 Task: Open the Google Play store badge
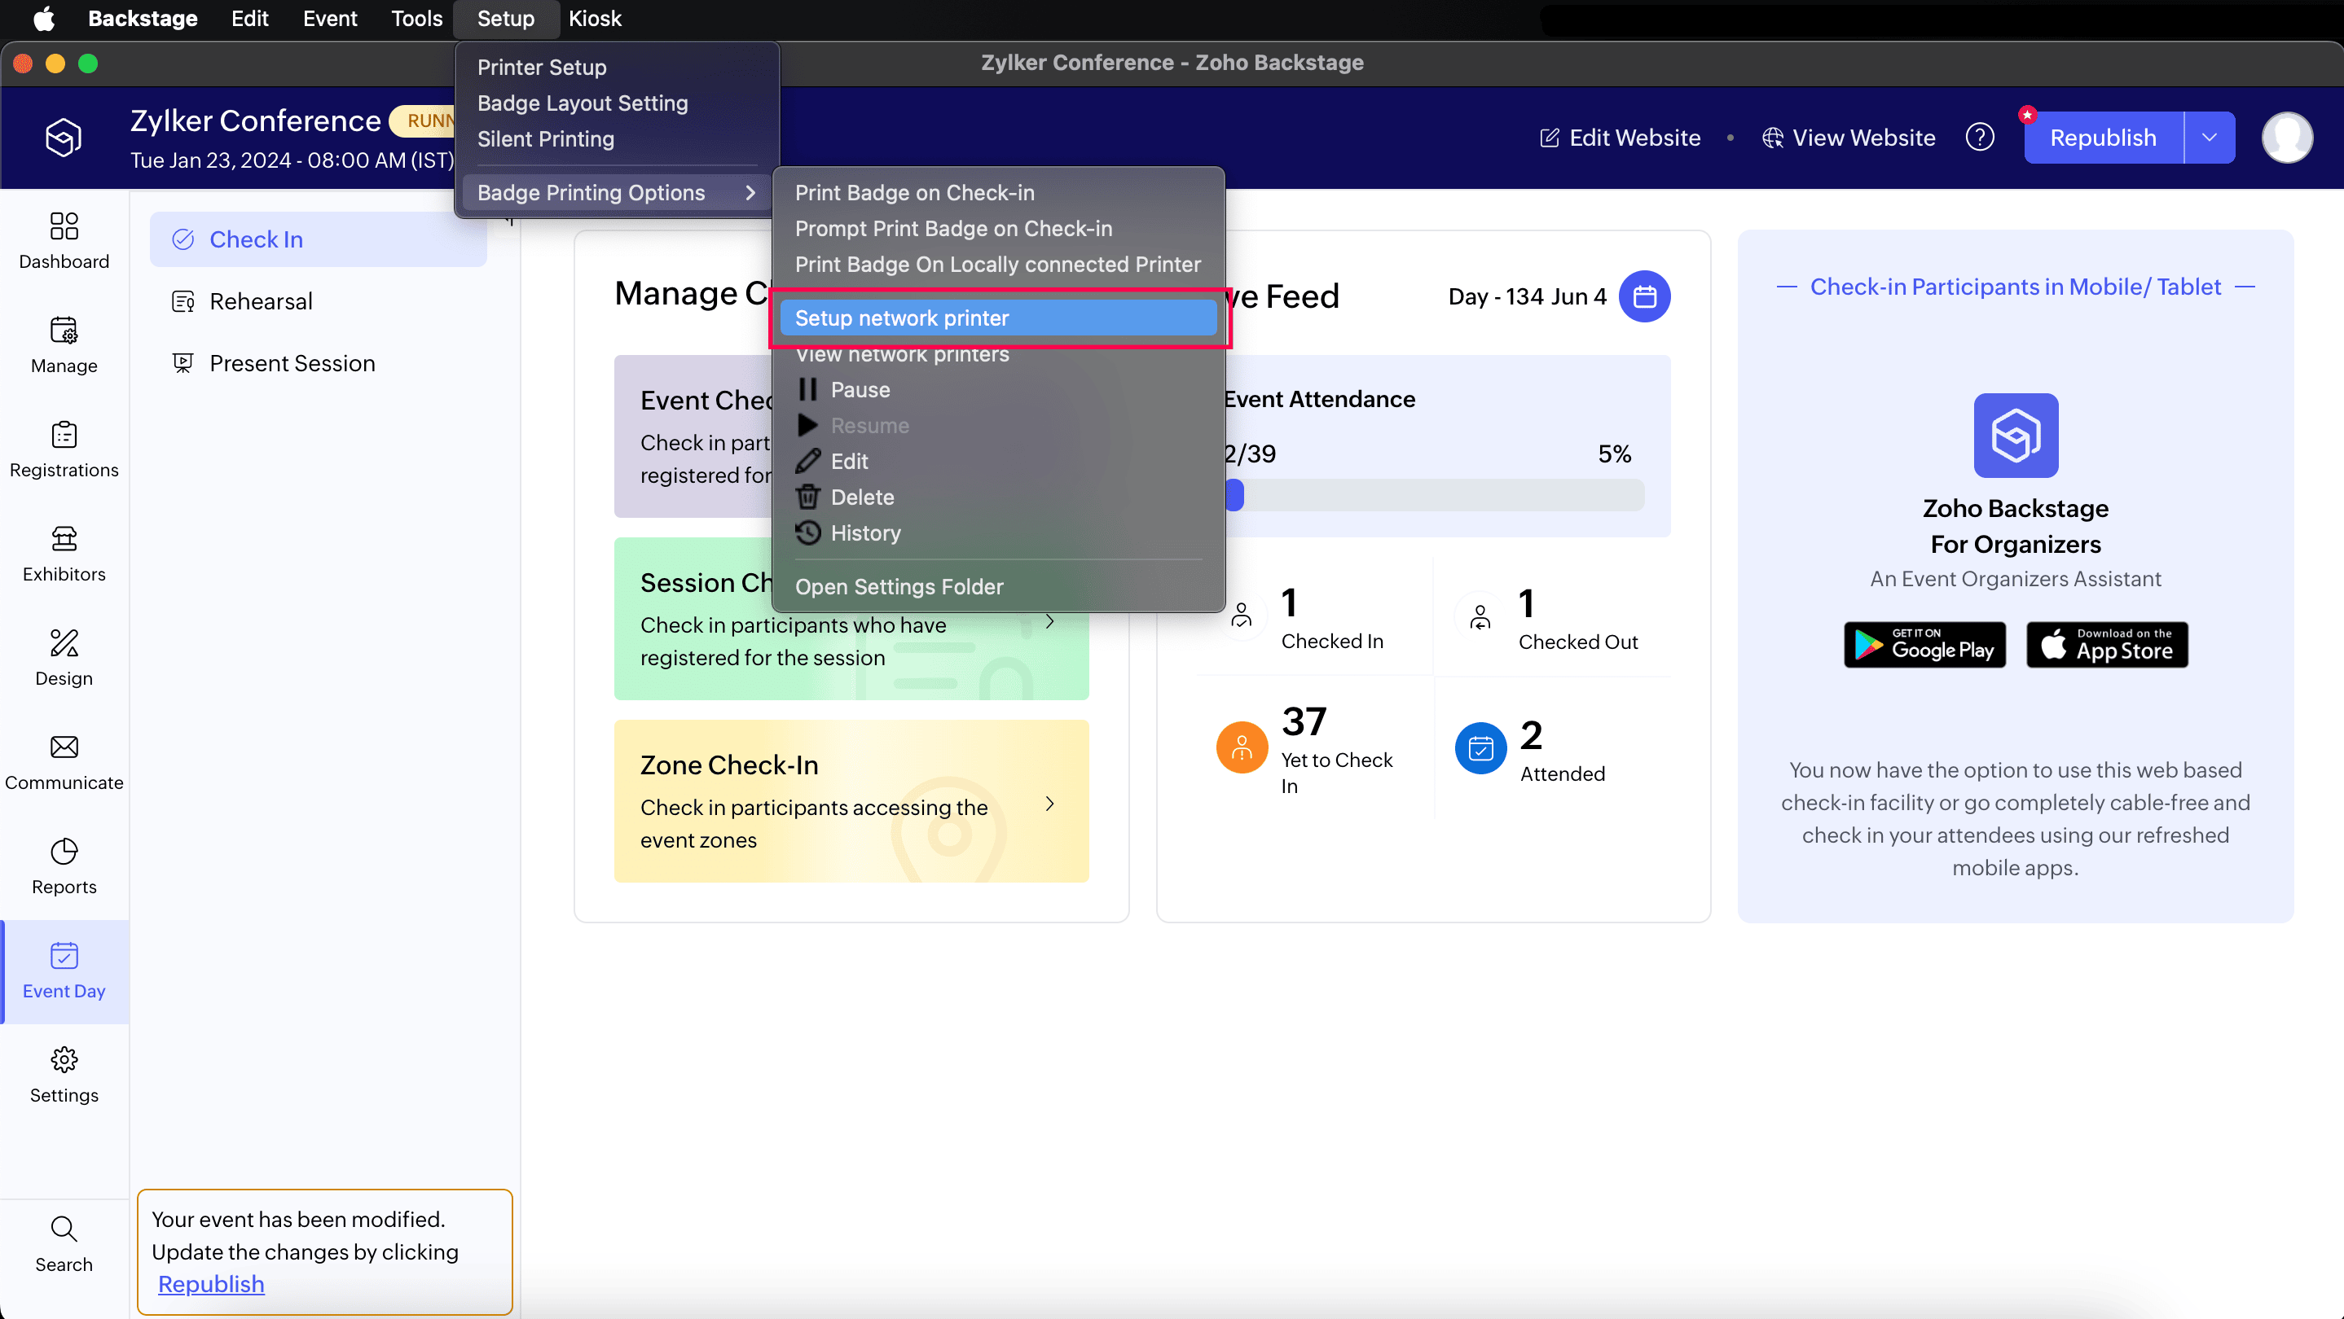pos(1924,645)
